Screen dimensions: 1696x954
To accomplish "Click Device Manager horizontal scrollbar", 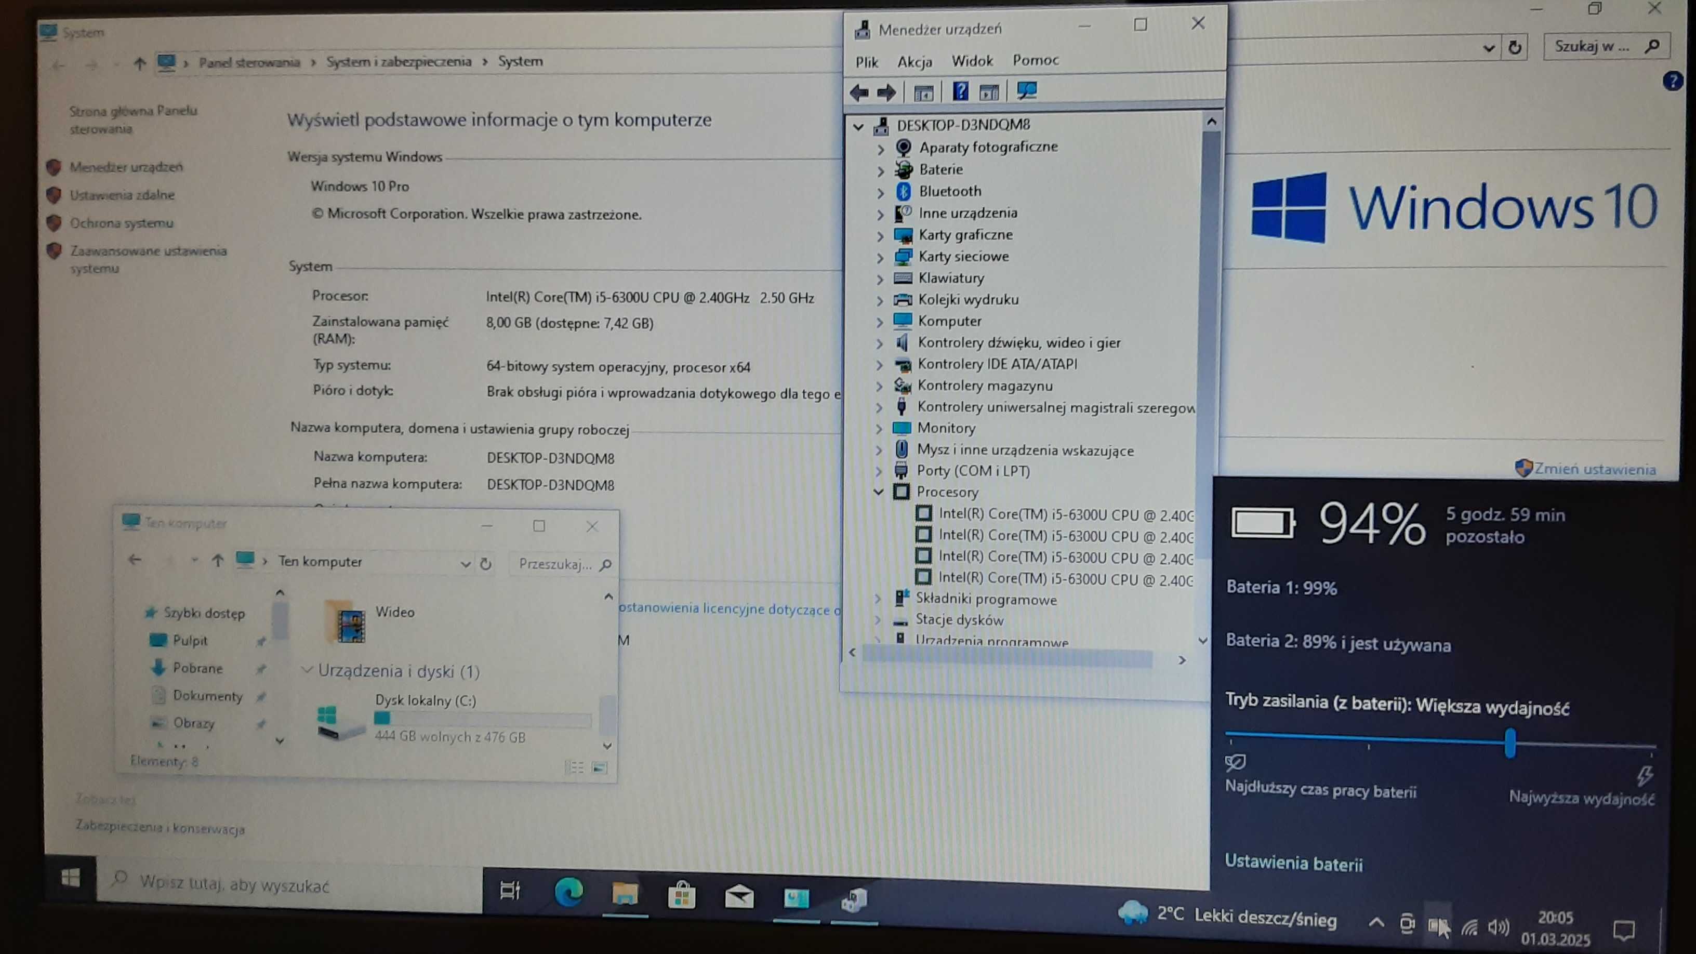I will click(x=1006, y=657).
